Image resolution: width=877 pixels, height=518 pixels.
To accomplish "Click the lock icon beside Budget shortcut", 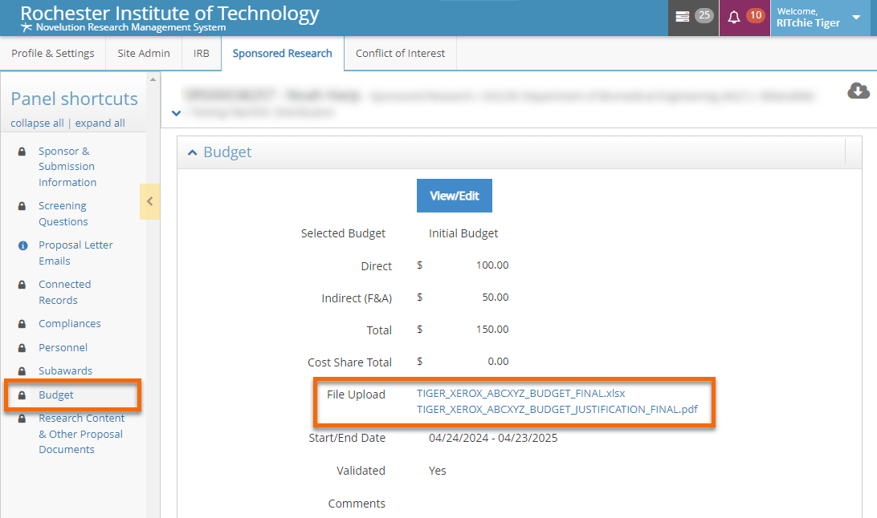I will tap(22, 395).
